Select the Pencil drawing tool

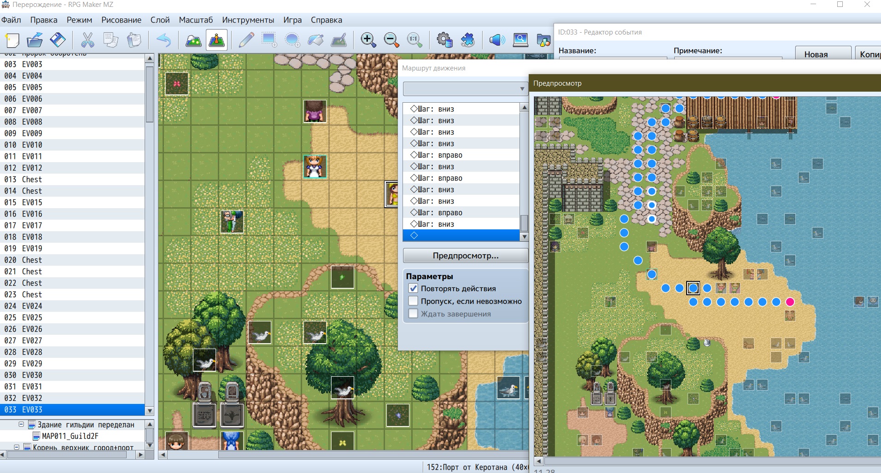tap(245, 40)
